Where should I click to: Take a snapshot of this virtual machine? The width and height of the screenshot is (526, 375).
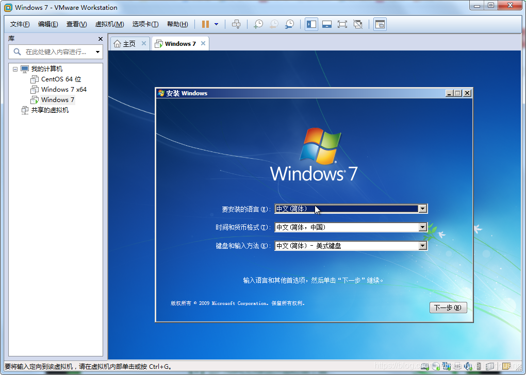[x=258, y=24]
